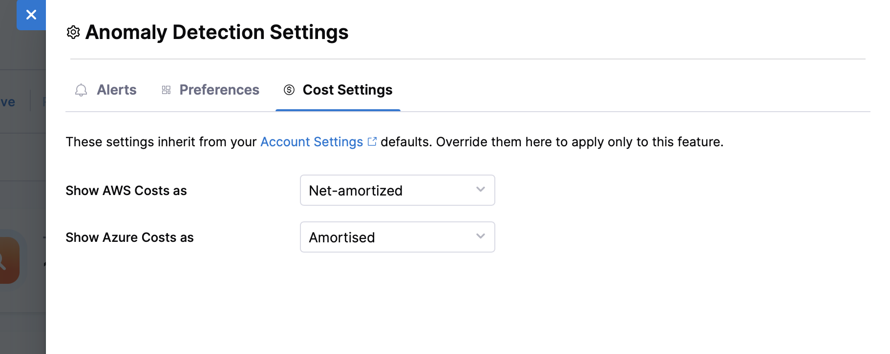Click the dollar coin icon on Cost Settings

click(x=289, y=90)
